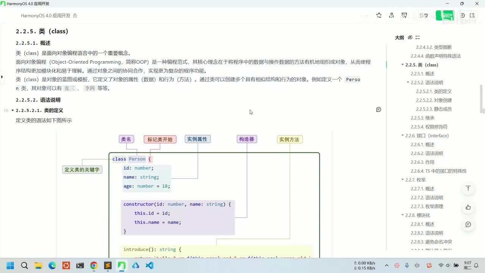Open the Ubuntu app in the taskbar
485x273 pixels.
66,265
